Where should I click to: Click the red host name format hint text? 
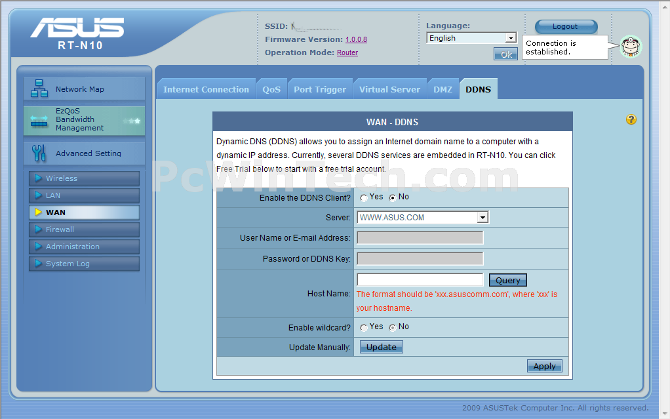[x=457, y=301]
